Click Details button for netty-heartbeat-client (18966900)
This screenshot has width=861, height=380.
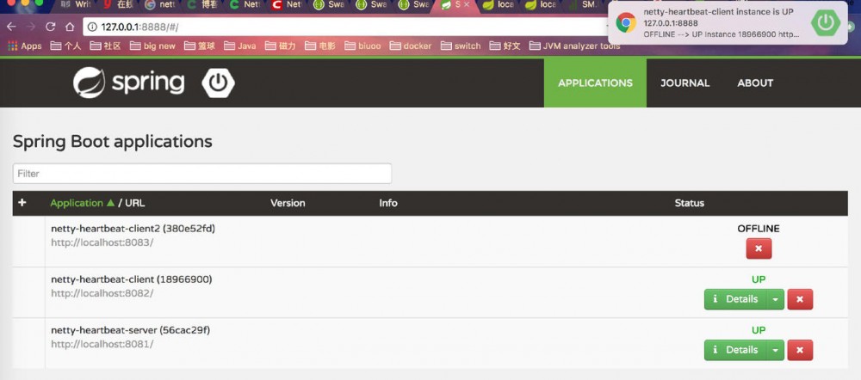point(735,299)
